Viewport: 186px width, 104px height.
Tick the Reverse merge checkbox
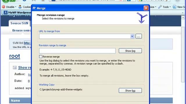click(x=41, y=57)
